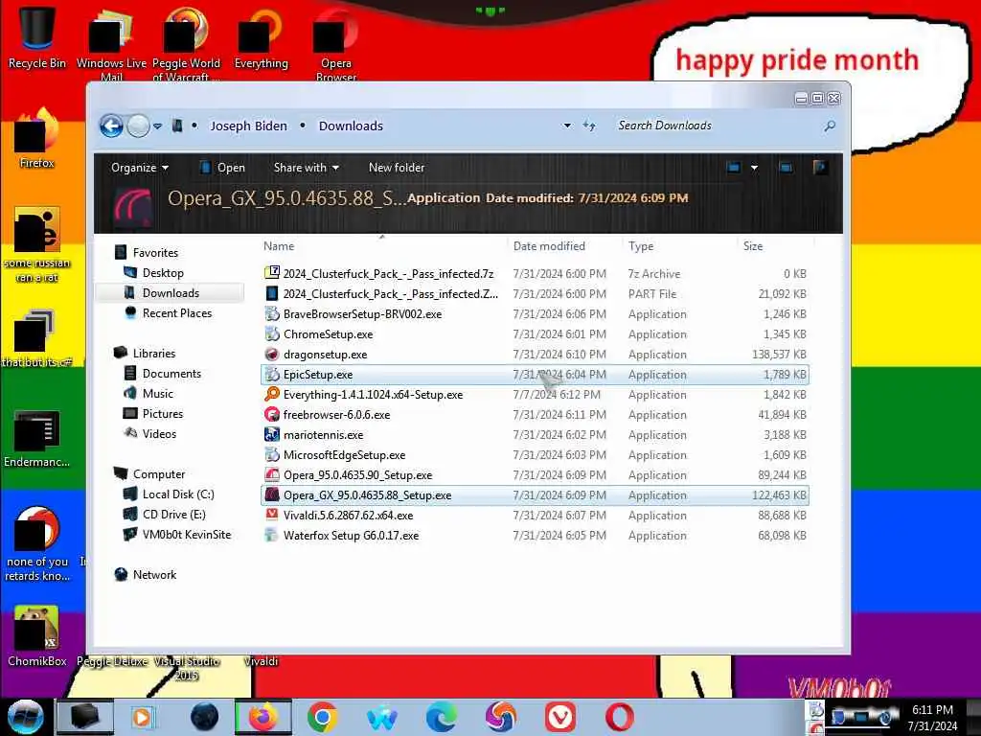Select Everything-1.4.1.1024.x64-Setup.exe icon
The width and height of the screenshot is (981, 736).
271,394
